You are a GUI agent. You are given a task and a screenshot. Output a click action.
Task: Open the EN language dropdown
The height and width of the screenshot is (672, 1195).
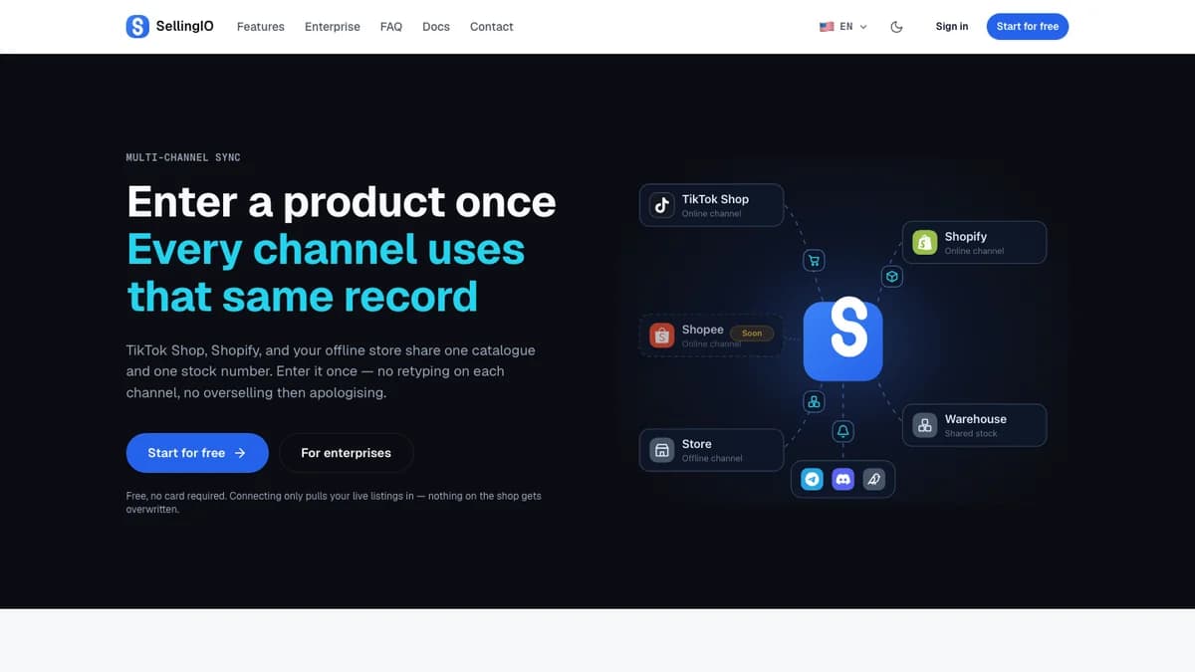843,27
